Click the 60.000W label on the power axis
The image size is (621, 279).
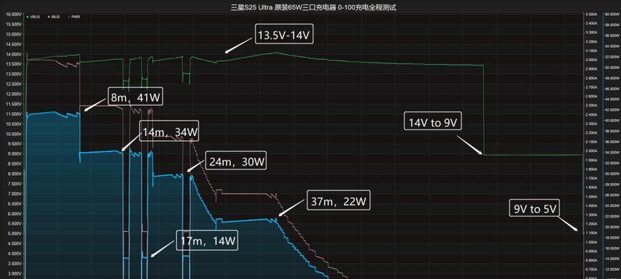click(x=613, y=14)
